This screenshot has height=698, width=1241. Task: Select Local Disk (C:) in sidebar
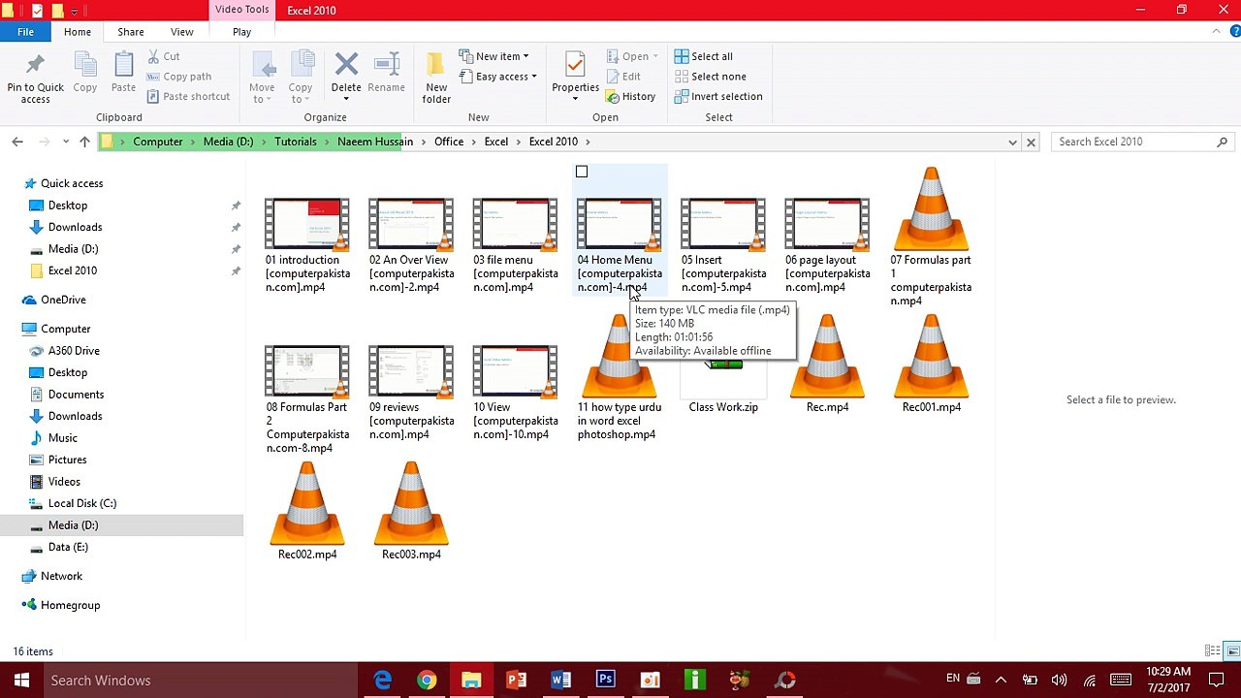tap(81, 503)
